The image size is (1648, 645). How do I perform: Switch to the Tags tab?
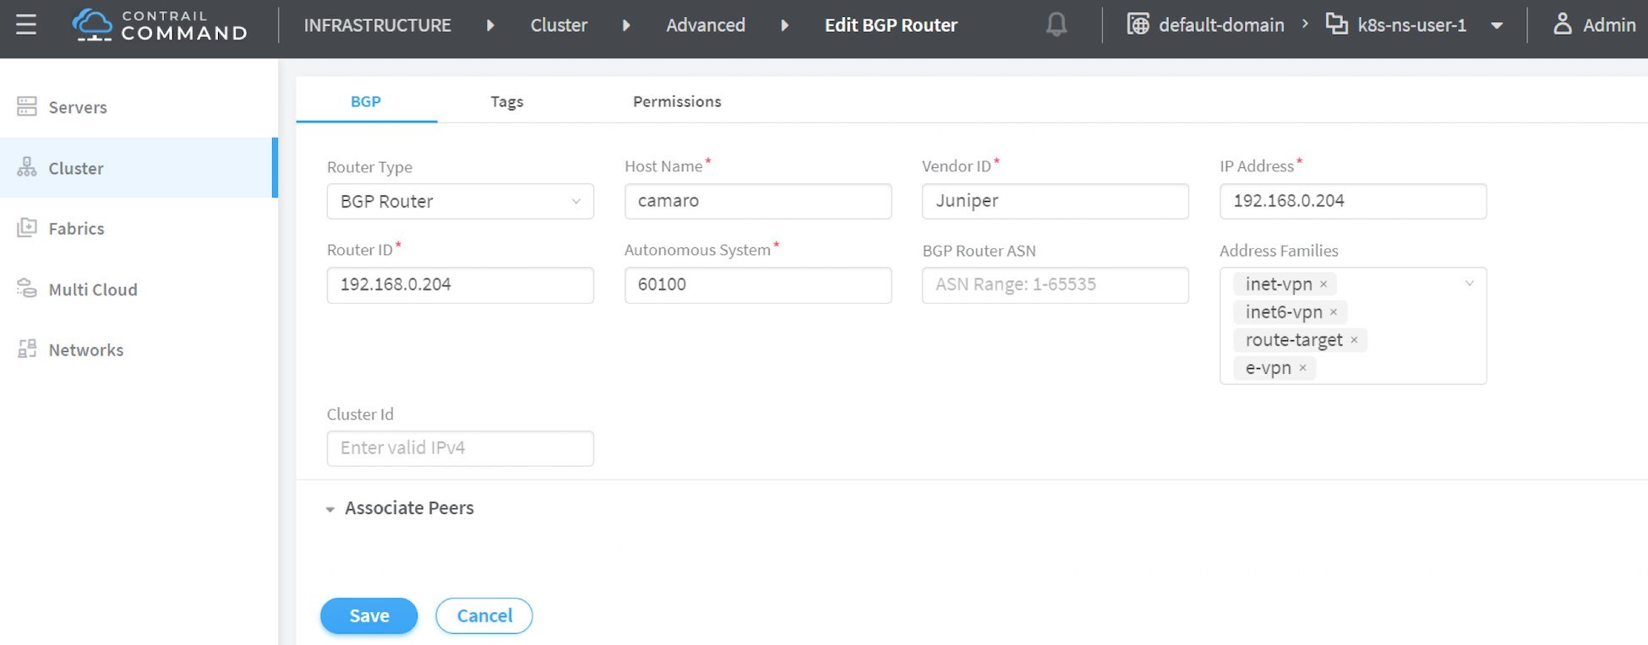point(507,101)
